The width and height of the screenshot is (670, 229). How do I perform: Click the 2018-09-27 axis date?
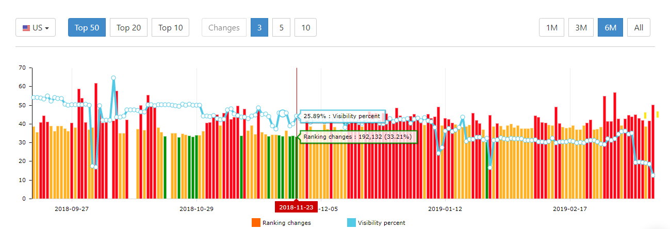[72, 209]
